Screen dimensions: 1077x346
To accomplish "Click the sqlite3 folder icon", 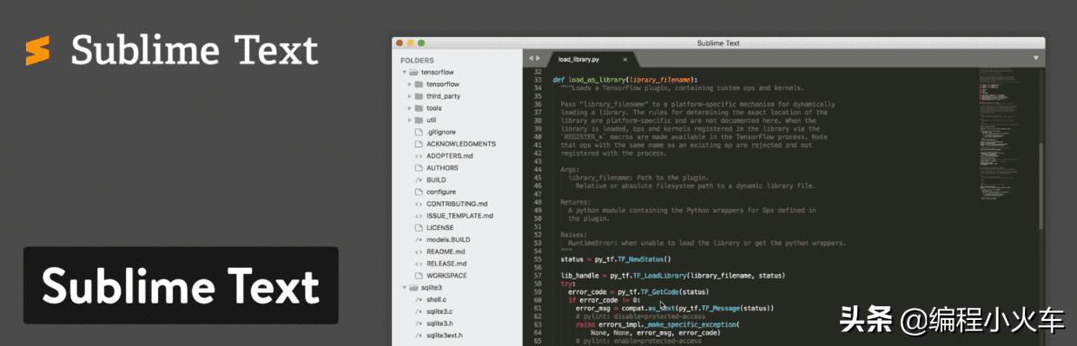I will (x=413, y=287).
